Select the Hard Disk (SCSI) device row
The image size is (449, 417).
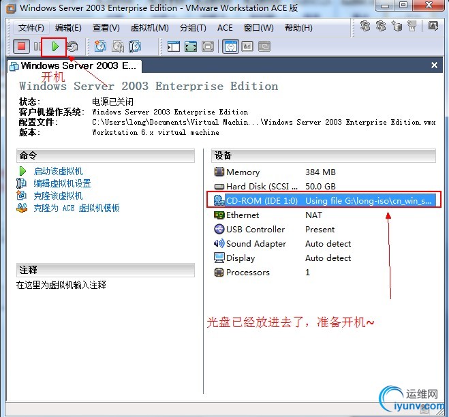[324, 187]
